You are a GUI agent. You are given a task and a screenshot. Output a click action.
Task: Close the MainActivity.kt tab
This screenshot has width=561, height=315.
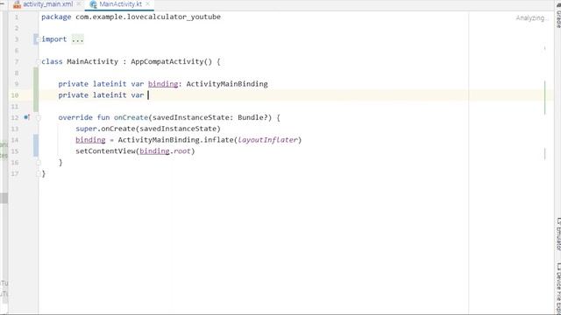(x=148, y=4)
